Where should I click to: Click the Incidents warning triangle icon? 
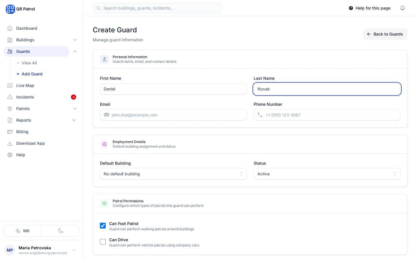10,97
